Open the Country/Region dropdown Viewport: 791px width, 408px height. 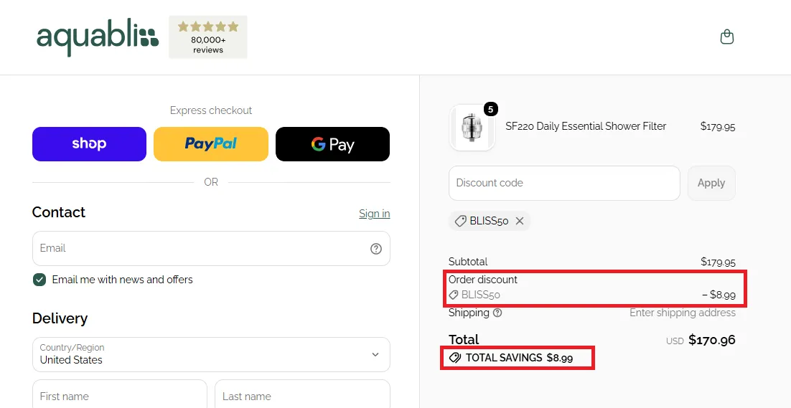click(211, 354)
